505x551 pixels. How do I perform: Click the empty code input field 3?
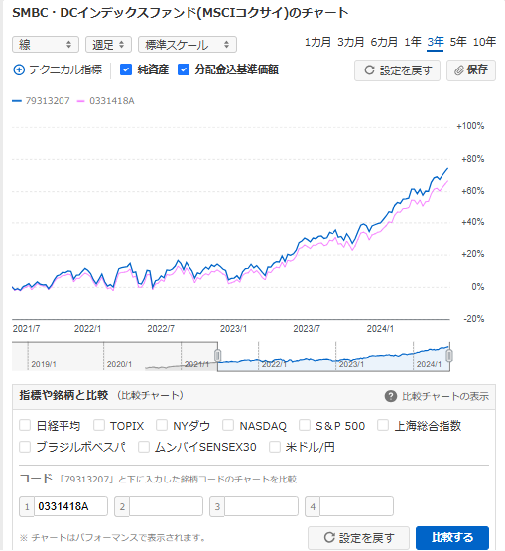point(261,506)
